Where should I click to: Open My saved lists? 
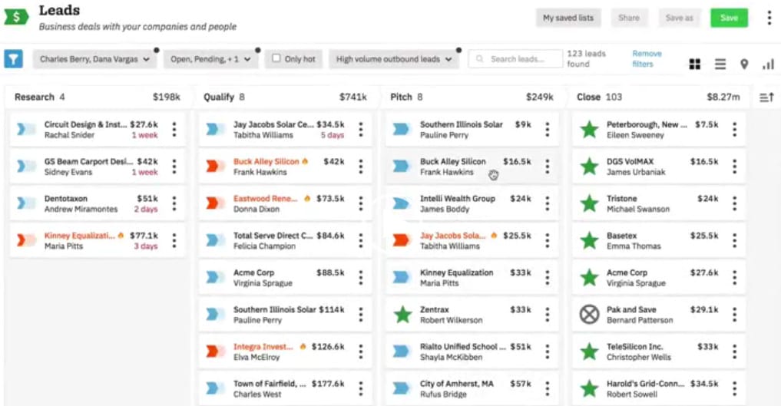[568, 18]
